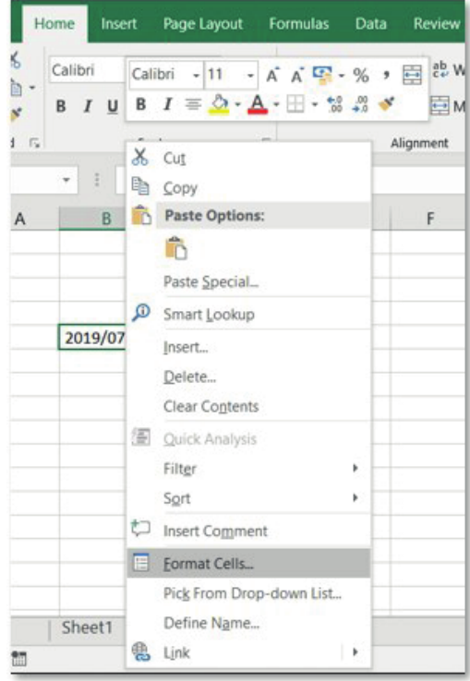Click merge and center in mini toolbar
Image resolution: width=470 pixels, height=681 pixels.
click(x=412, y=75)
